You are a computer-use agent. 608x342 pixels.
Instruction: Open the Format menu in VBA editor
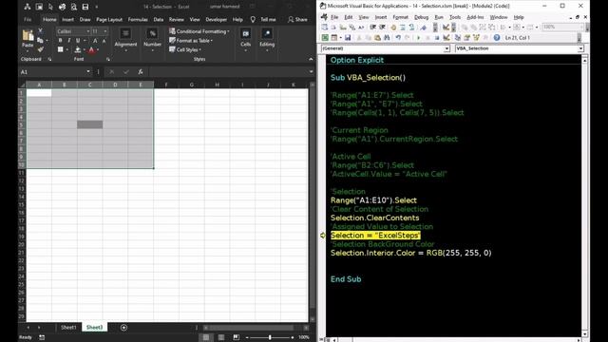[x=400, y=17]
